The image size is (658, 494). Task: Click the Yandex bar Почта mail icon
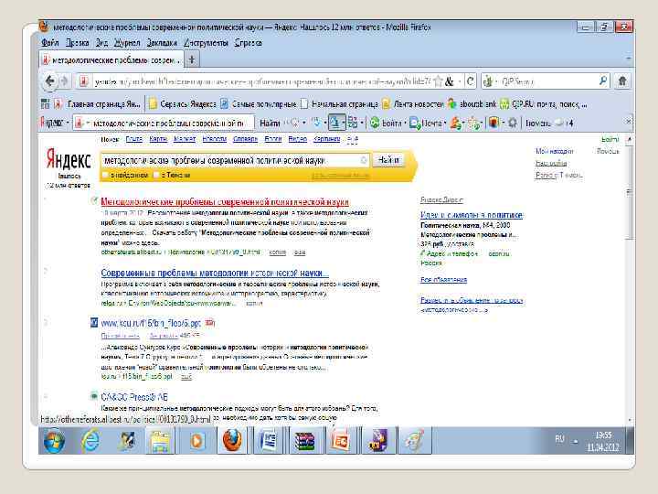(x=415, y=123)
